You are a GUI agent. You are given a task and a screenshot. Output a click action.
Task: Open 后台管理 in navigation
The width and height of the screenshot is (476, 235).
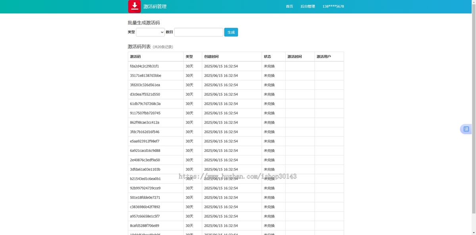(307, 6)
